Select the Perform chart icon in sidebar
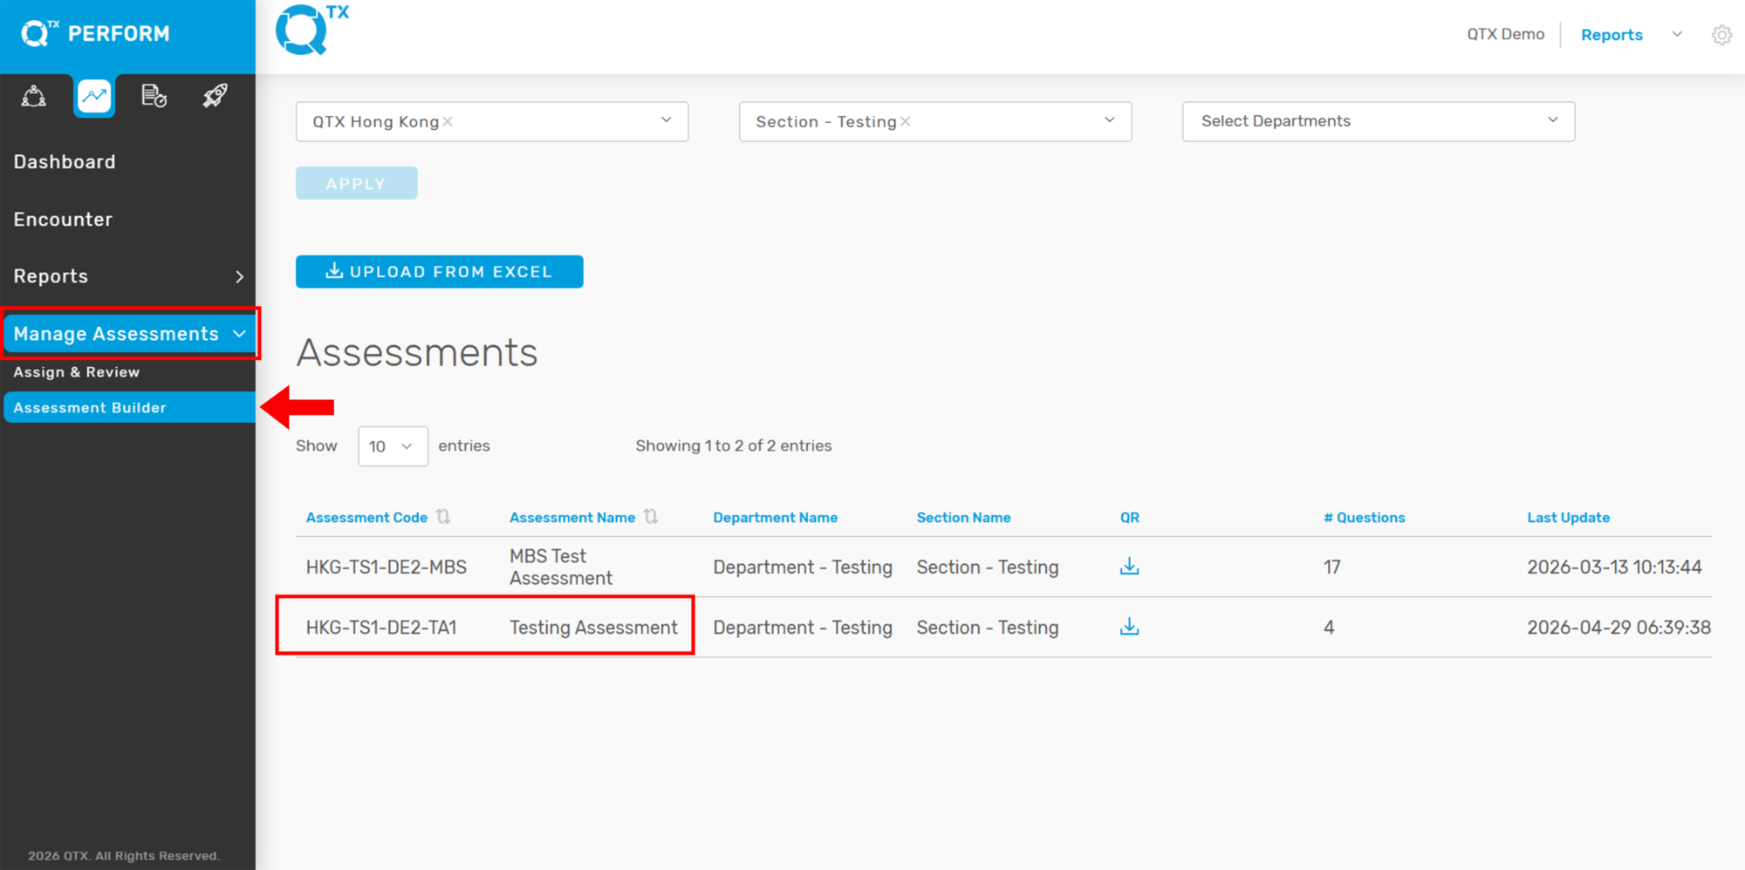The height and width of the screenshot is (870, 1745). click(x=94, y=96)
